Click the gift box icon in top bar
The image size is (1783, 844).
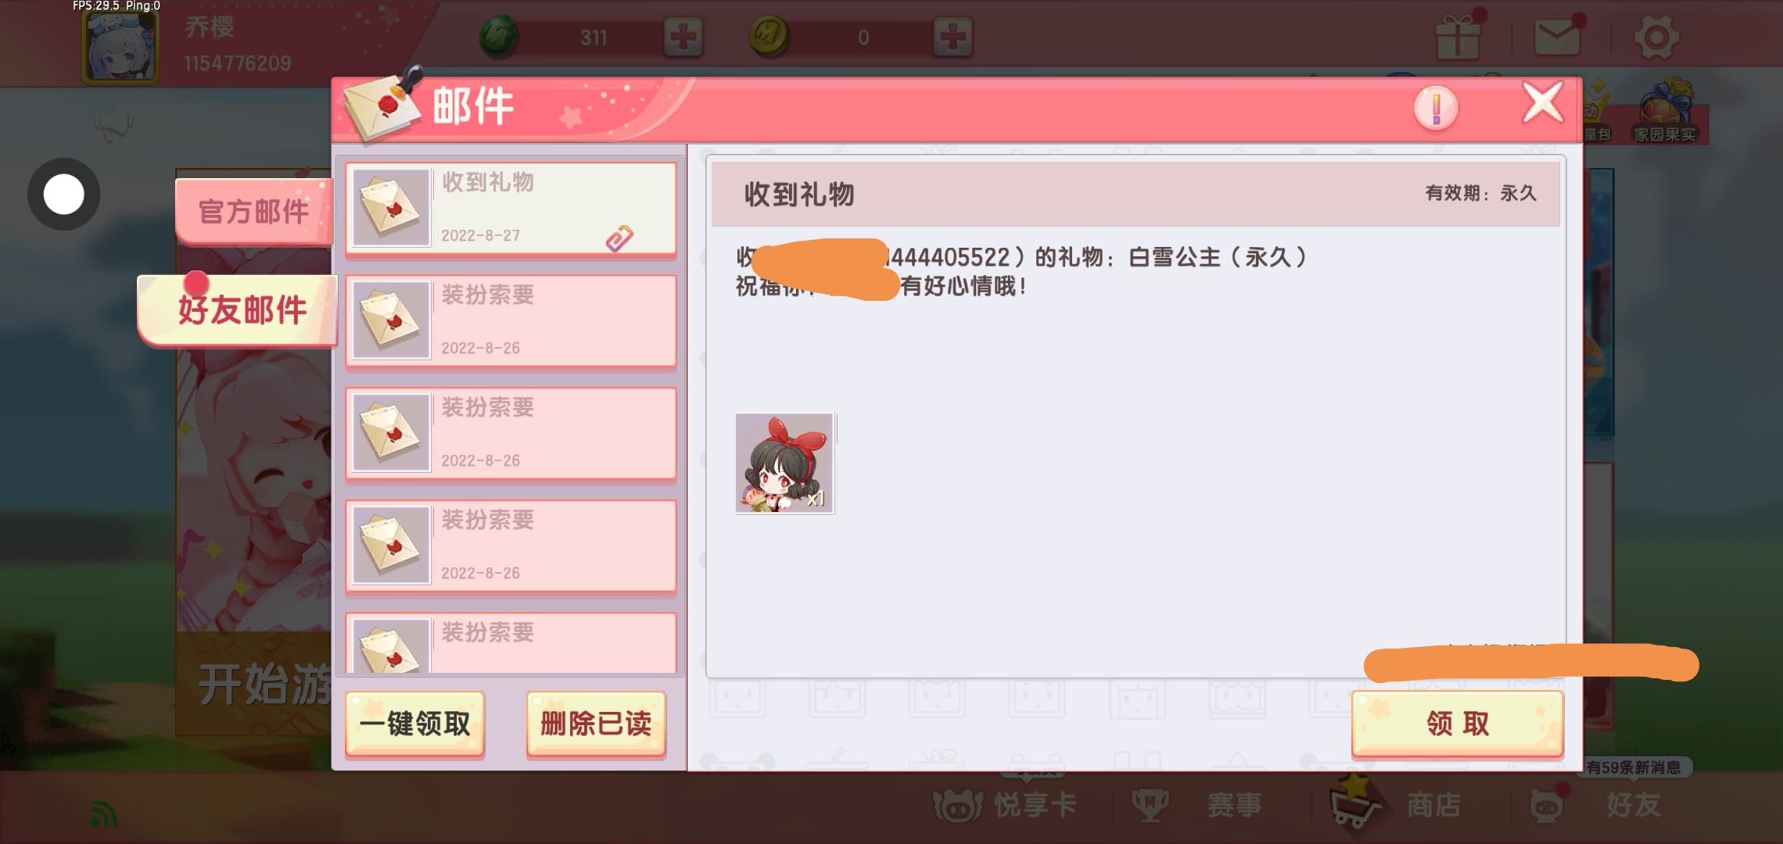click(x=1458, y=35)
